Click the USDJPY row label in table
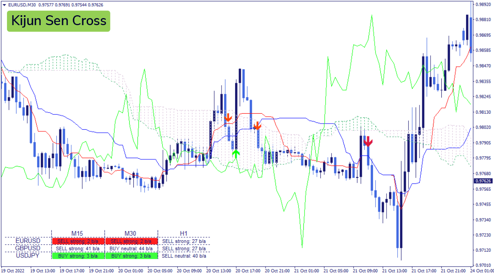The image size is (494, 276). click(x=28, y=255)
